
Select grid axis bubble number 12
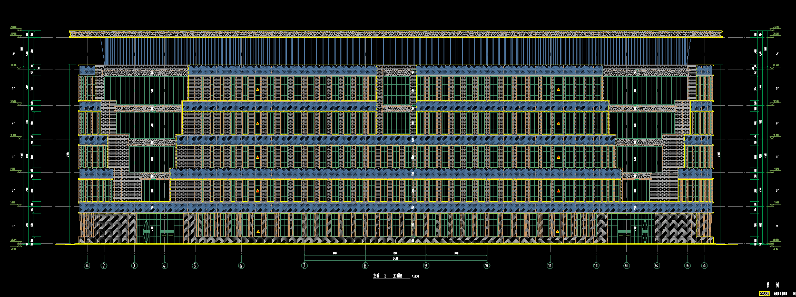point(596,266)
